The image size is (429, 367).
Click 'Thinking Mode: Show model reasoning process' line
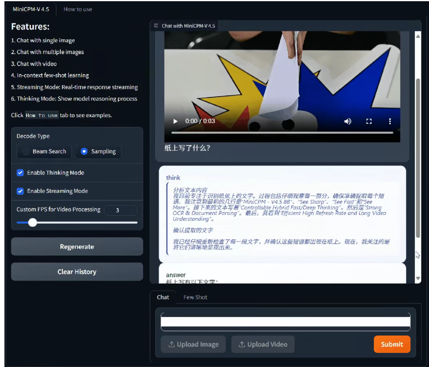74,99
